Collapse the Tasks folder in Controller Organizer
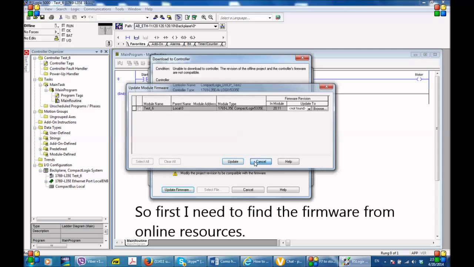474x267 pixels. click(x=35, y=79)
